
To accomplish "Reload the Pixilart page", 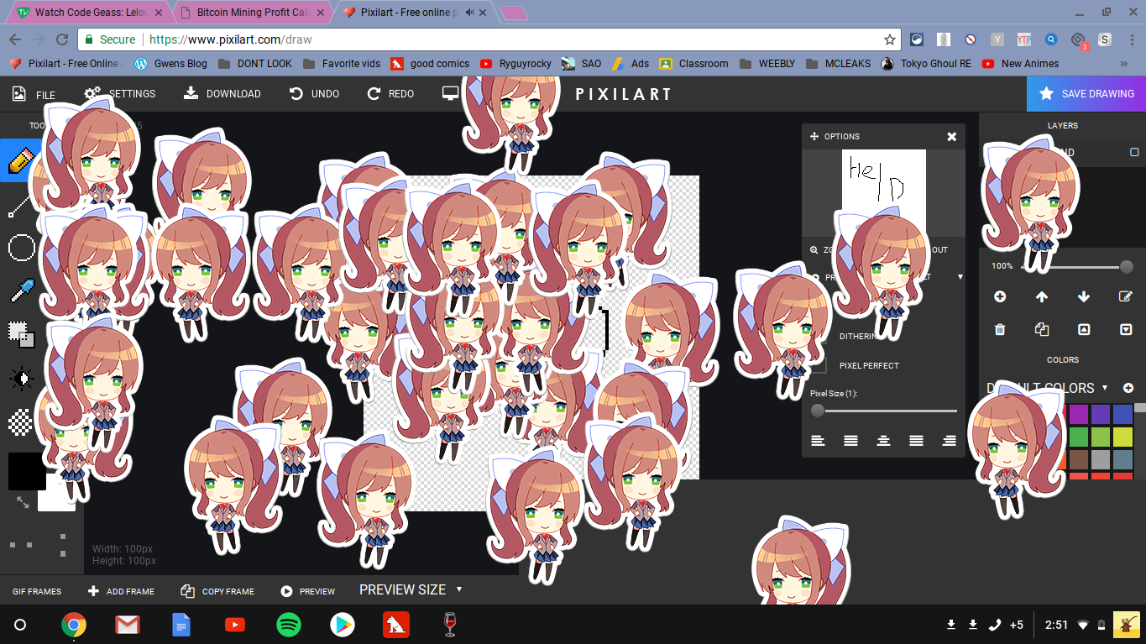I will [x=62, y=39].
